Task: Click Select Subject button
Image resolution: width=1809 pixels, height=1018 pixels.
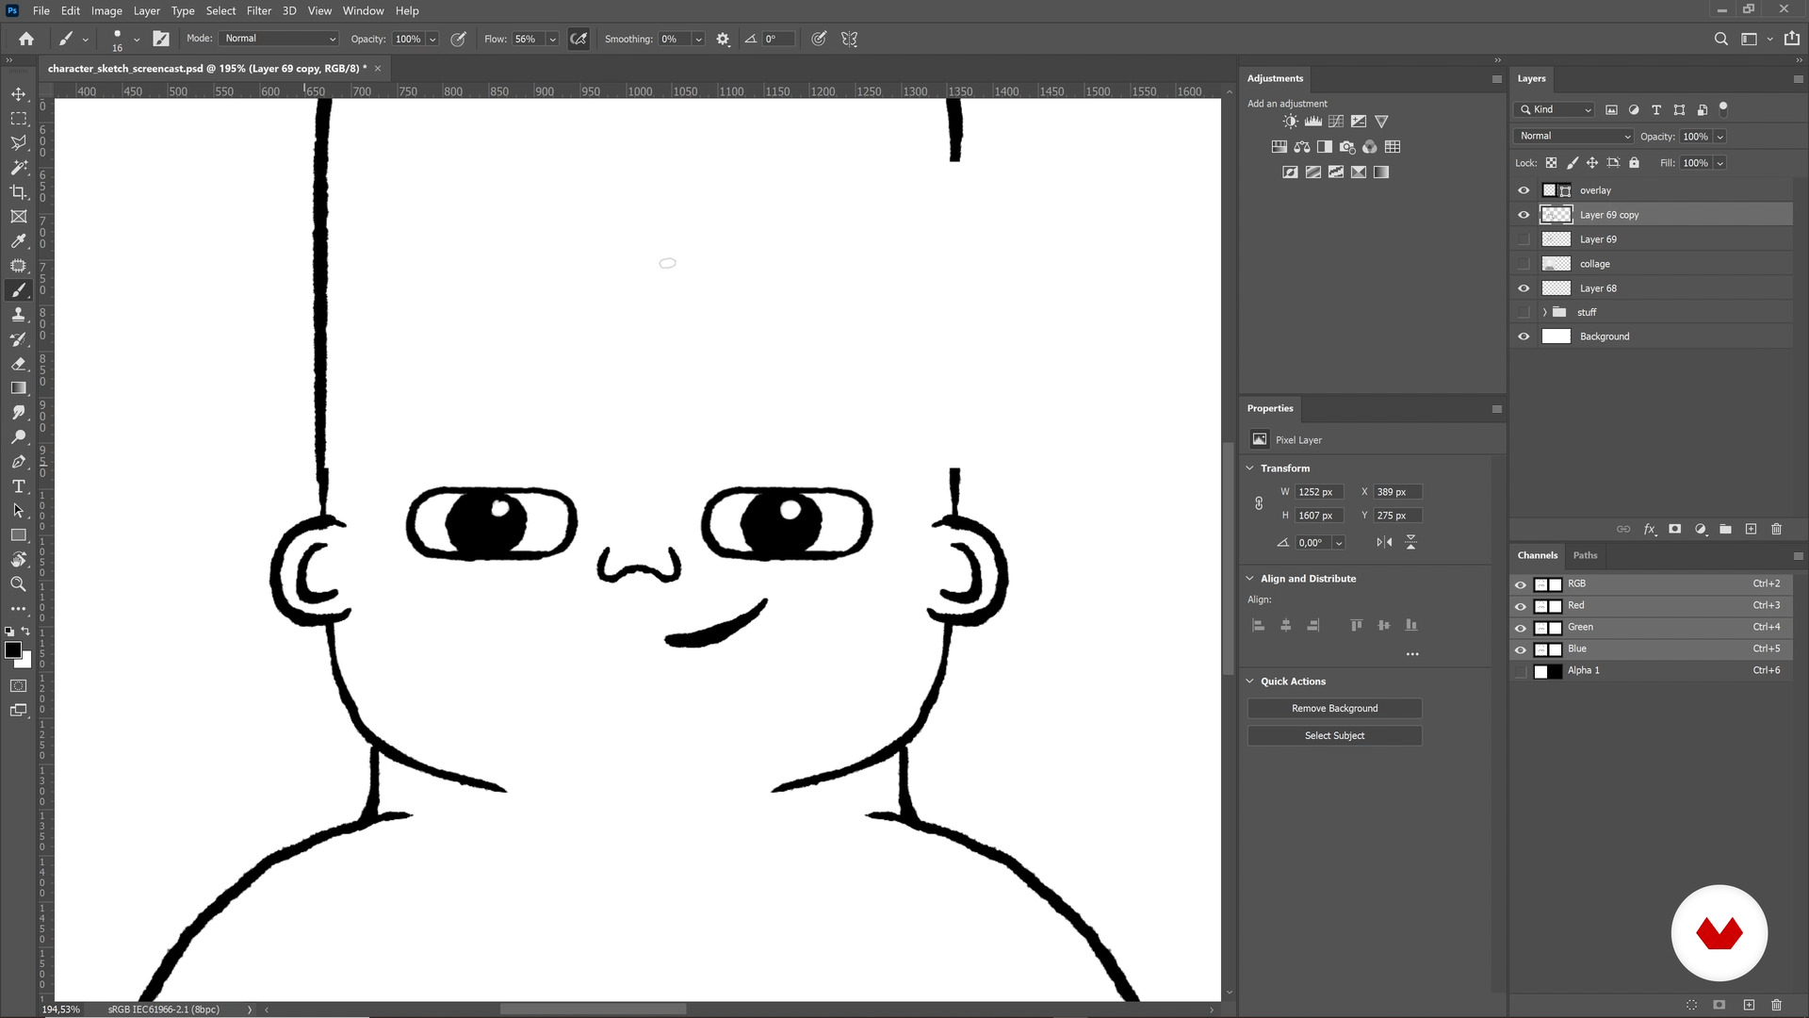Action: tap(1334, 736)
